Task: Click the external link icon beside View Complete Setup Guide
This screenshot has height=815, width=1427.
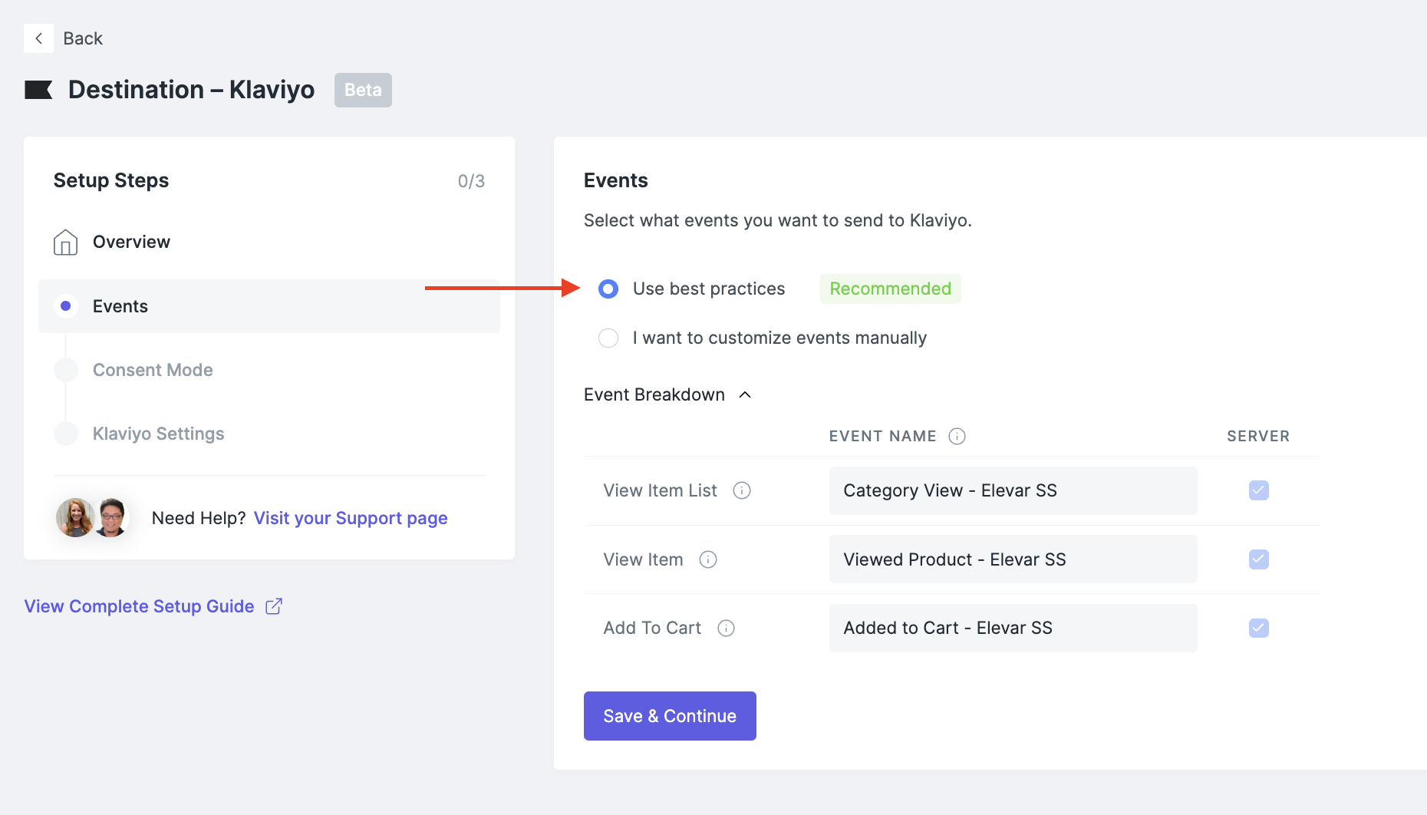Action: click(274, 606)
